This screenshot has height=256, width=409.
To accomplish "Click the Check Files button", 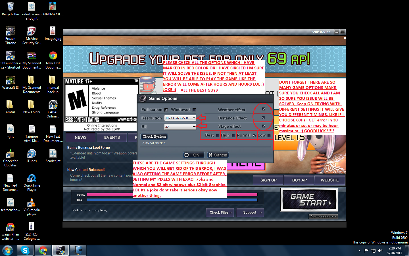I will [x=220, y=212].
